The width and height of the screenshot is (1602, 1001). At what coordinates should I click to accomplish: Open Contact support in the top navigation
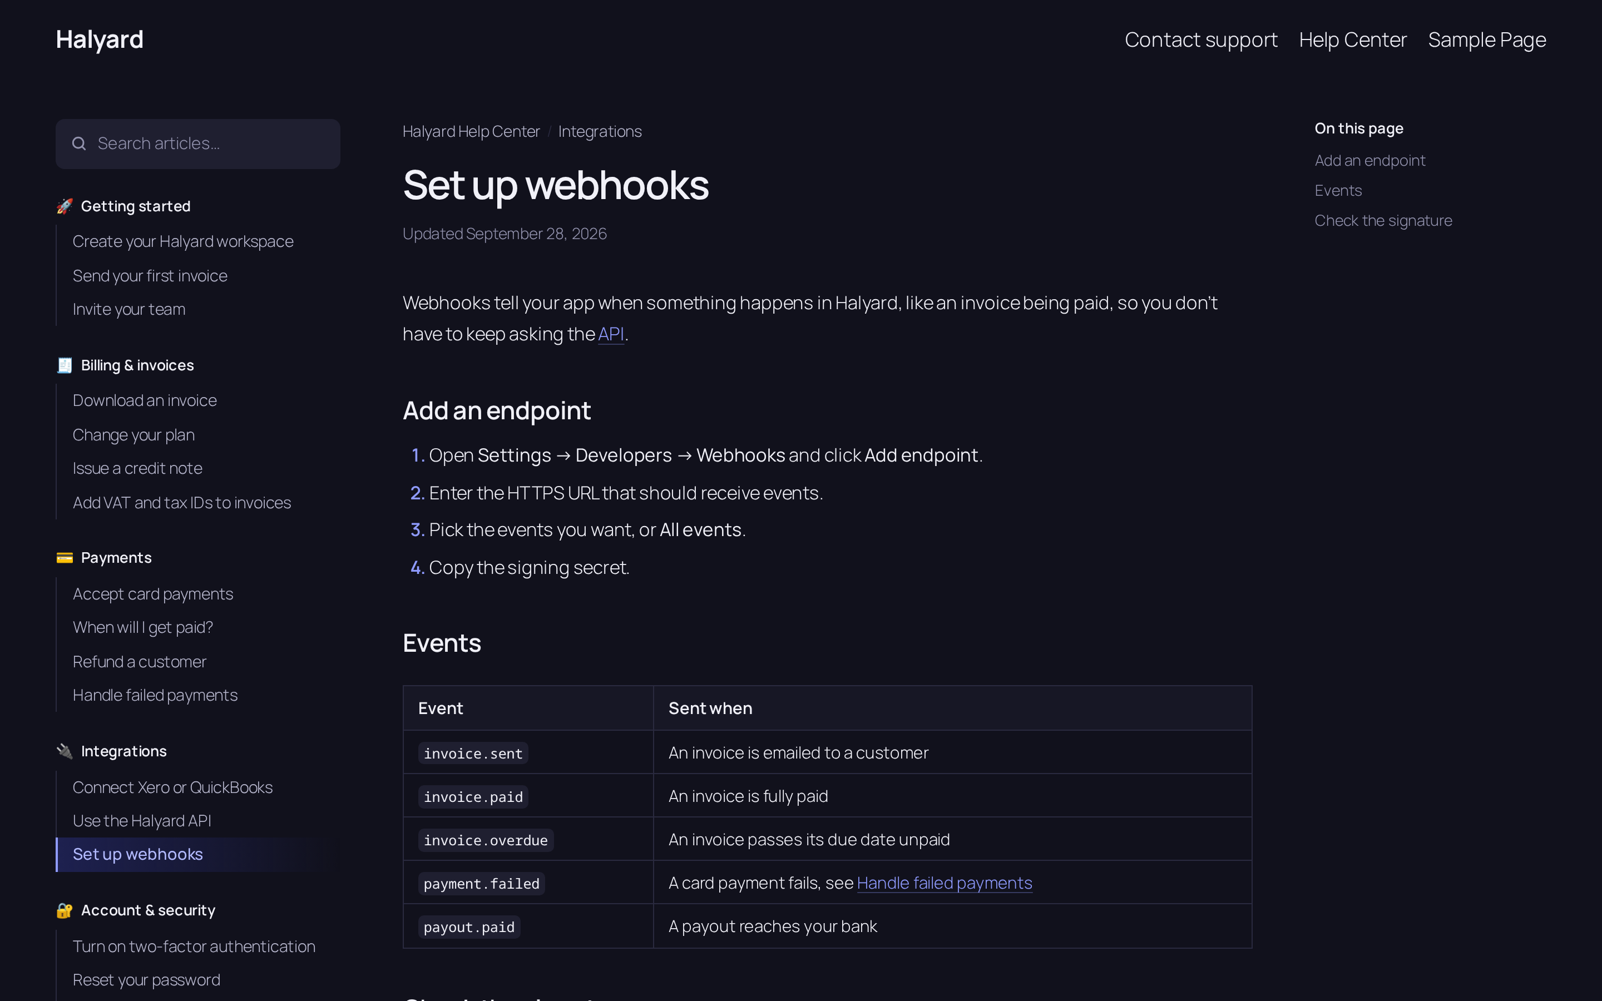(x=1201, y=39)
